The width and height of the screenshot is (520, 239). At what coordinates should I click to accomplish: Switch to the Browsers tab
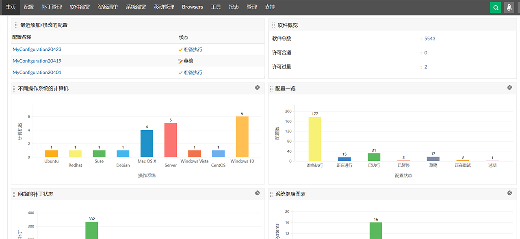(x=192, y=7)
